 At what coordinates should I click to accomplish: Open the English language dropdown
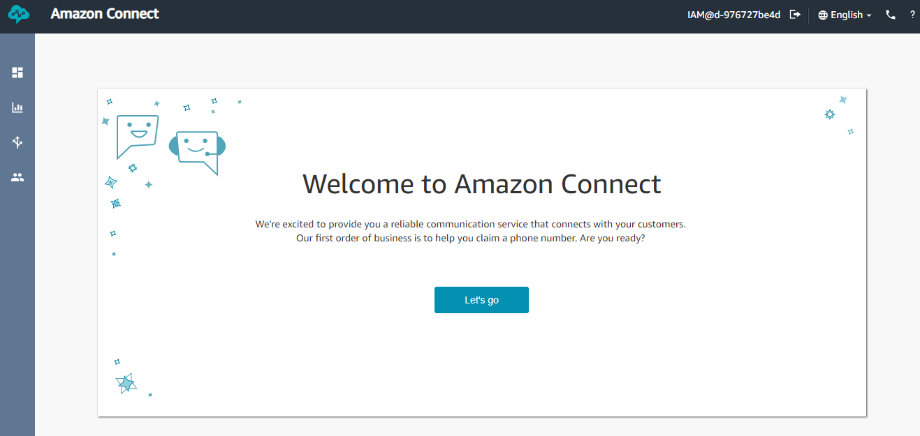(x=845, y=15)
